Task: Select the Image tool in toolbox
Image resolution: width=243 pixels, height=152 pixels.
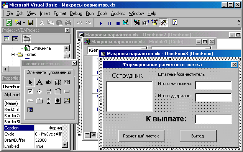Action: pyautogui.click(x=67, y=101)
